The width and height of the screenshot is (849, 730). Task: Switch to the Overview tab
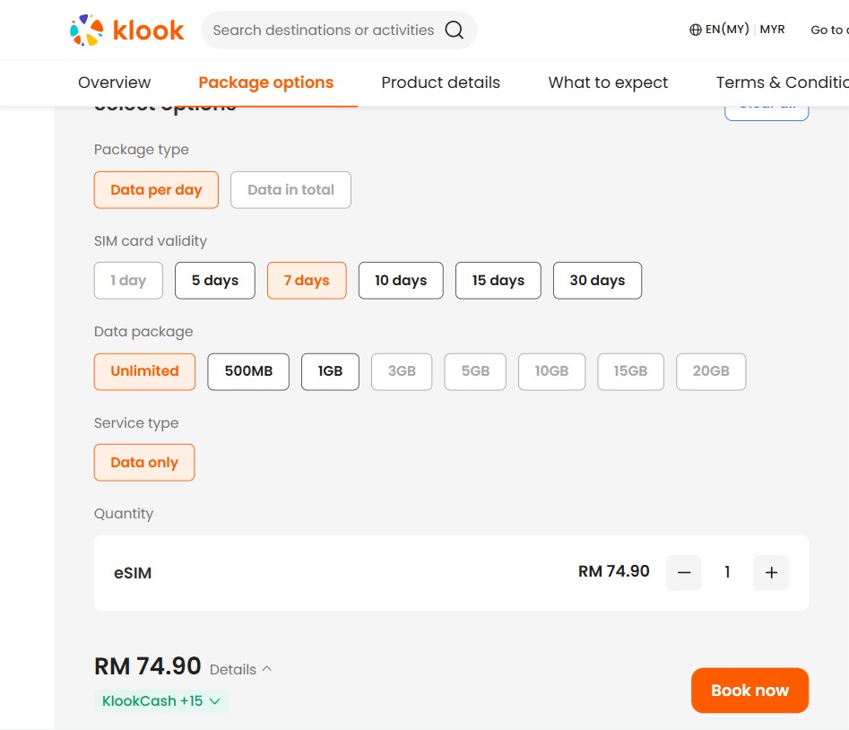coord(114,83)
